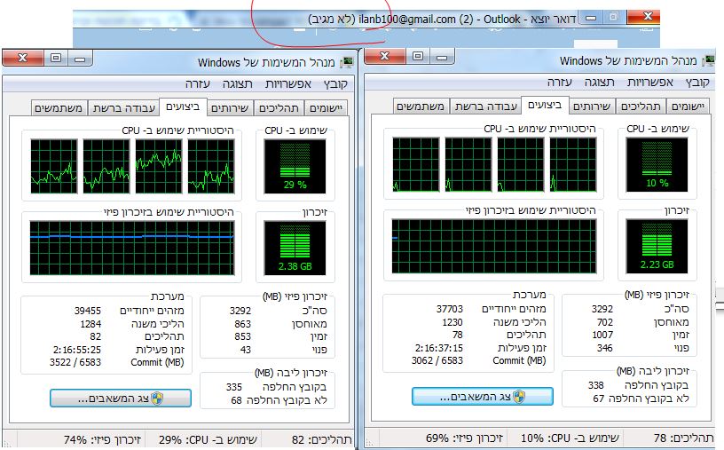
Task: Select Performance tab in left Task Manager
Action: click(x=183, y=107)
